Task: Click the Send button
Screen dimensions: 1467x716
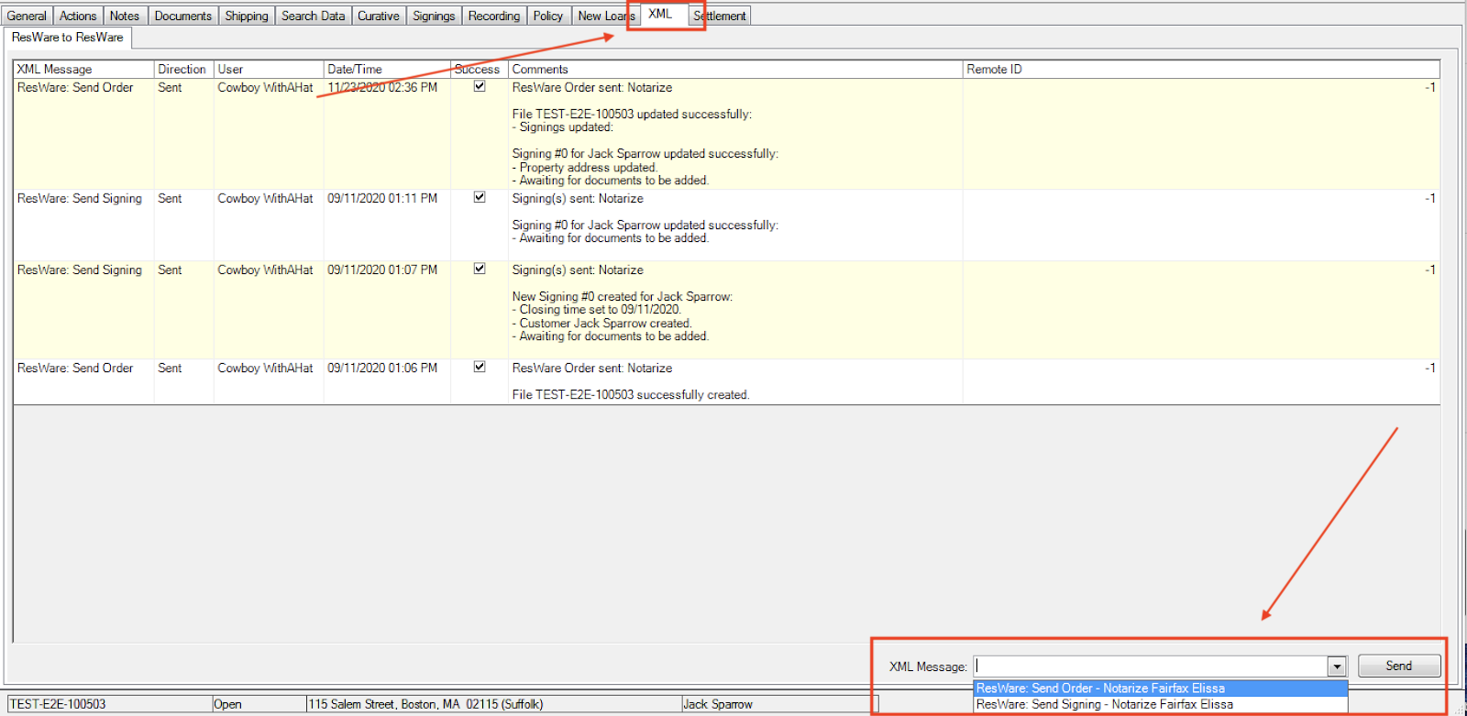Action: [1399, 666]
